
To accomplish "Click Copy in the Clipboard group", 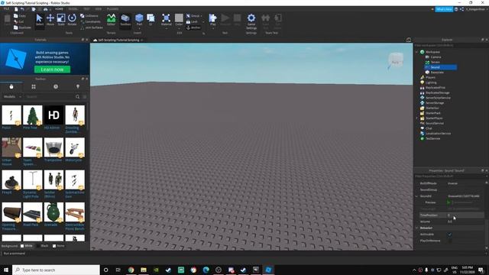I will (x=20, y=15).
